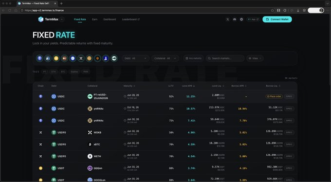Click the Oct 16, 26 maturity date
The image size is (331, 182).
133,108
